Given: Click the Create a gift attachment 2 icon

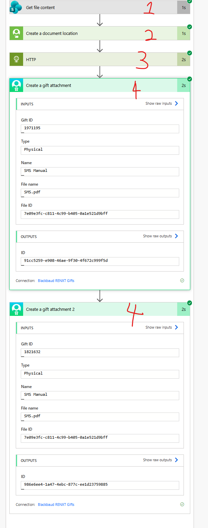Looking at the screenshot, I should pos(16,309).
